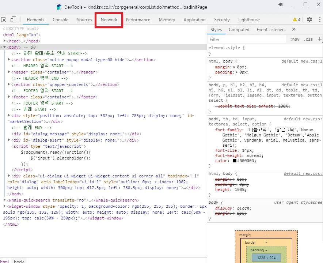Click the height 100% property value
The width and height of the screenshot is (323, 263).
click(240, 189)
